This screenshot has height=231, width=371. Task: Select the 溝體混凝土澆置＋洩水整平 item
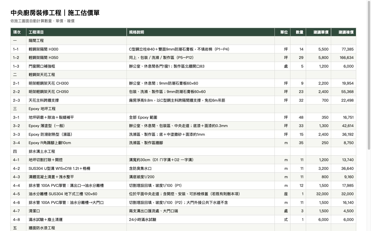coord(183,177)
